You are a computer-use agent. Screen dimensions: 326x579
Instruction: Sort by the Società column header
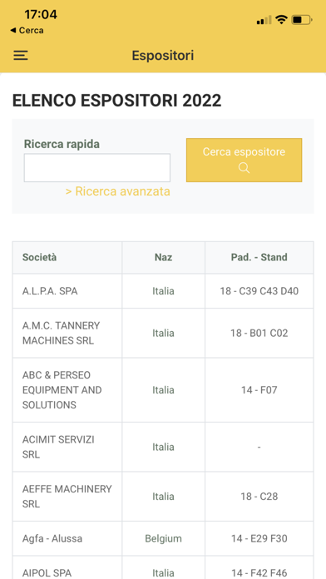pyautogui.click(x=40, y=257)
